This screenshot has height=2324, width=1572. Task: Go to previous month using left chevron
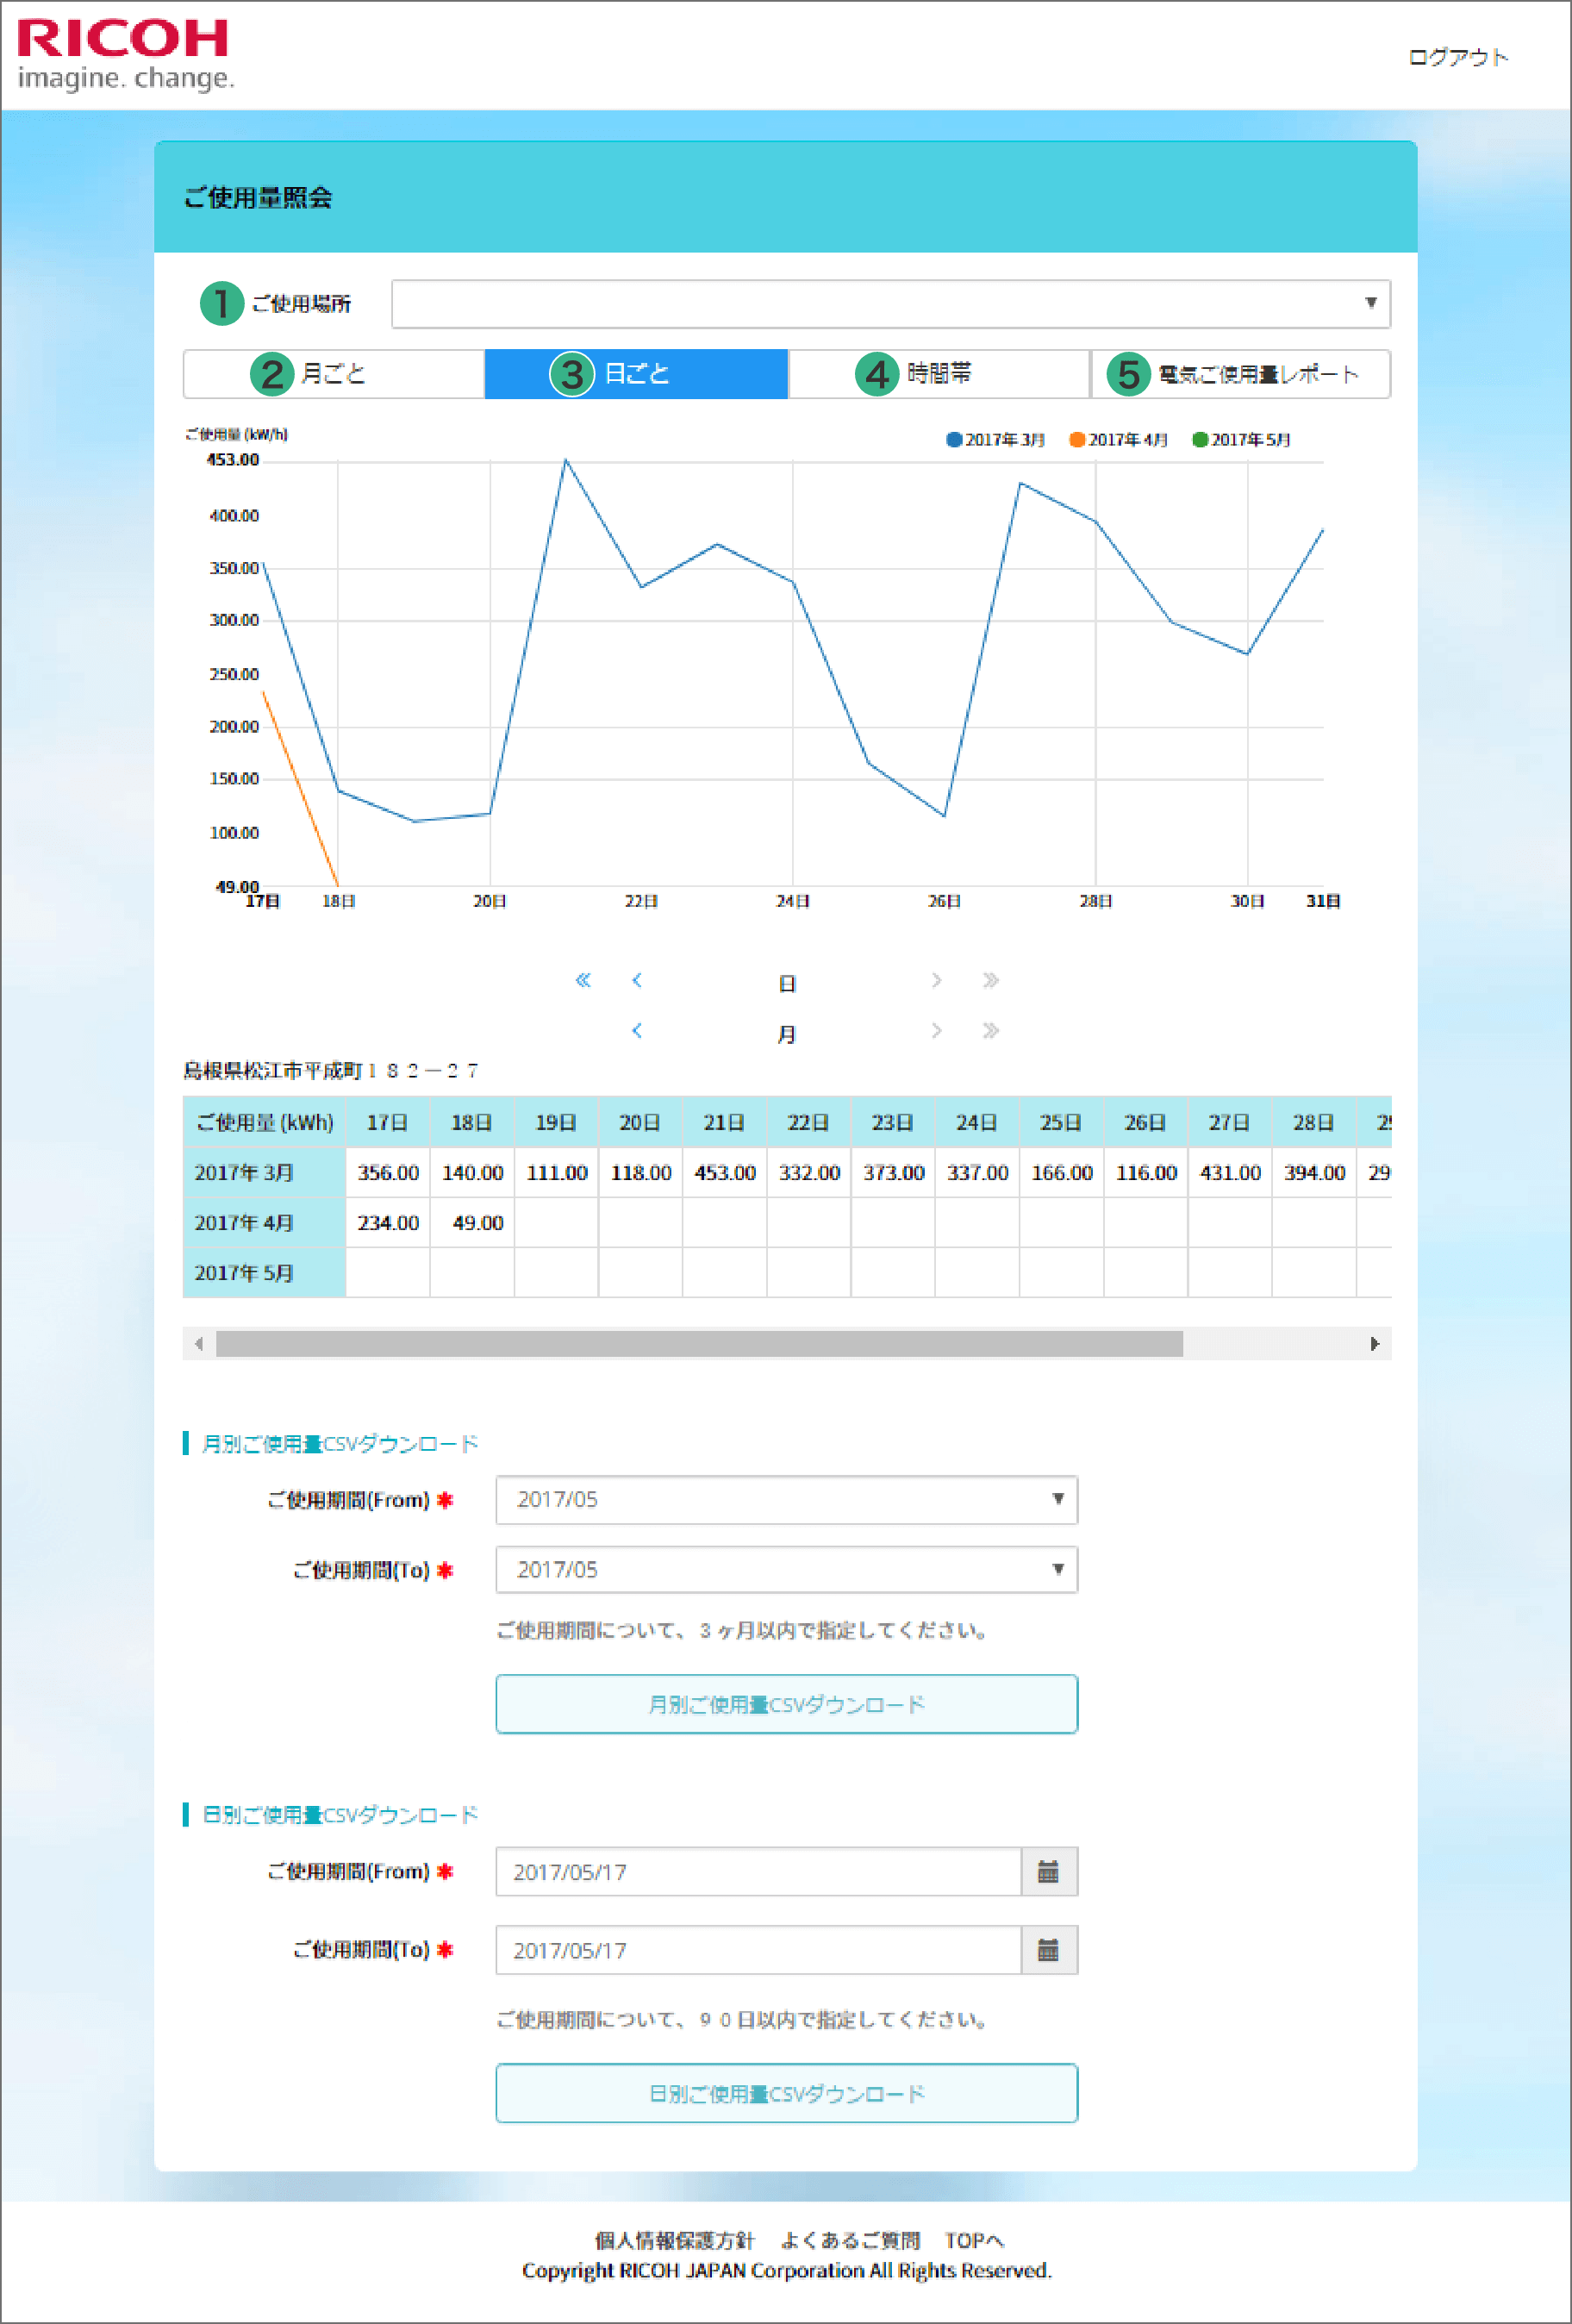click(637, 1030)
